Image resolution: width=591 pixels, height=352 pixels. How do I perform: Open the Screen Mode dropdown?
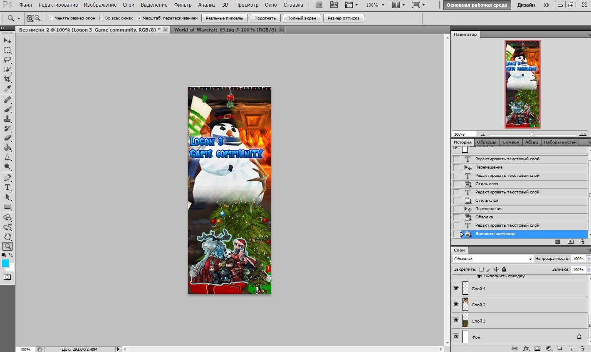(x=418, y=5)
